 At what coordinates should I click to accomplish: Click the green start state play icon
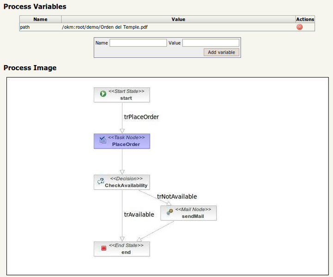tap(103, 94)
